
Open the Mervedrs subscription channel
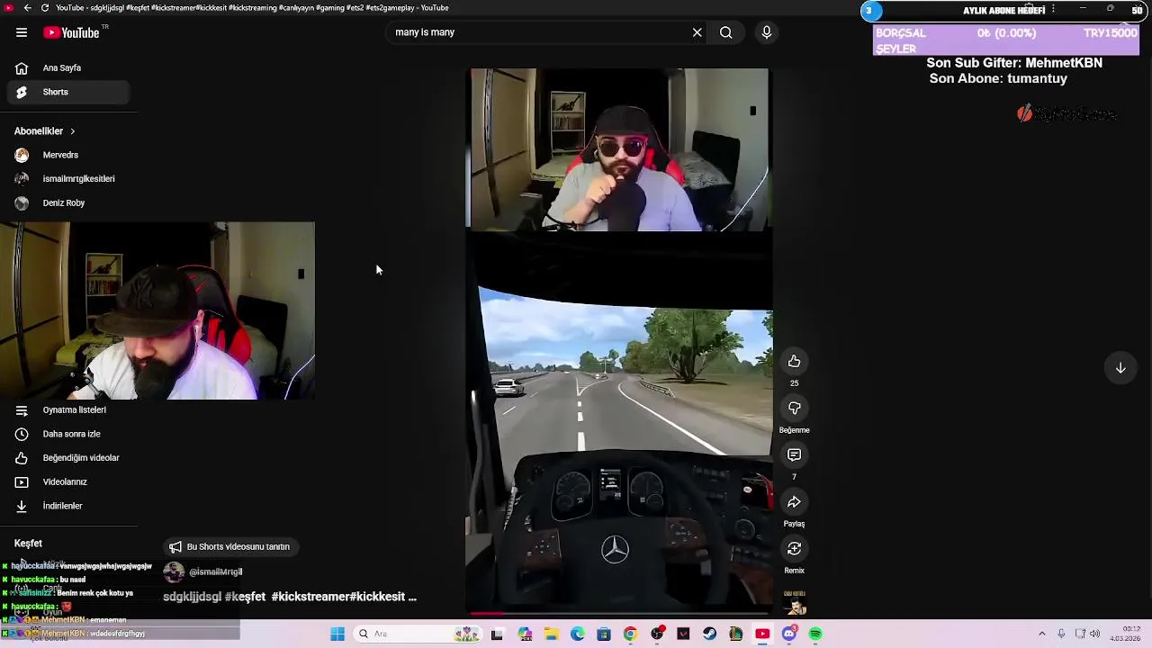pyautogui.click(x=68, y=155)
